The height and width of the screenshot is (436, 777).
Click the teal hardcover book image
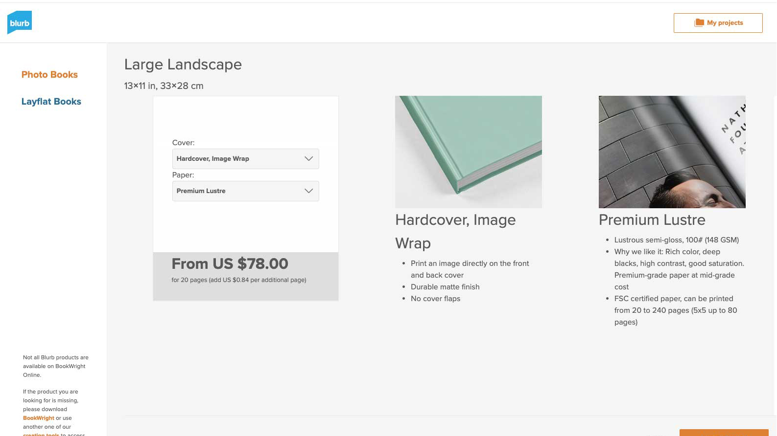click(x=468, y=152)
